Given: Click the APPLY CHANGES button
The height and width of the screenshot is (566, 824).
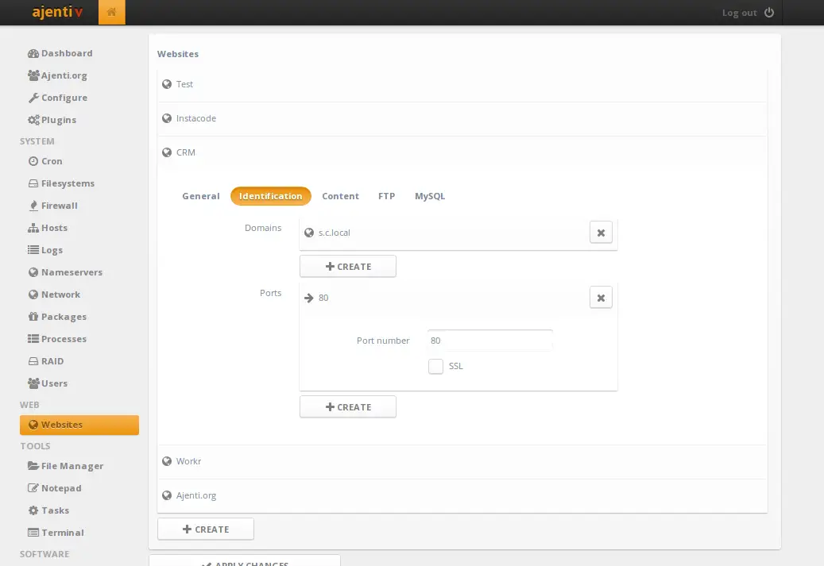Looking at the screenshot, I should pyautogui.click(x=243, y=561).
